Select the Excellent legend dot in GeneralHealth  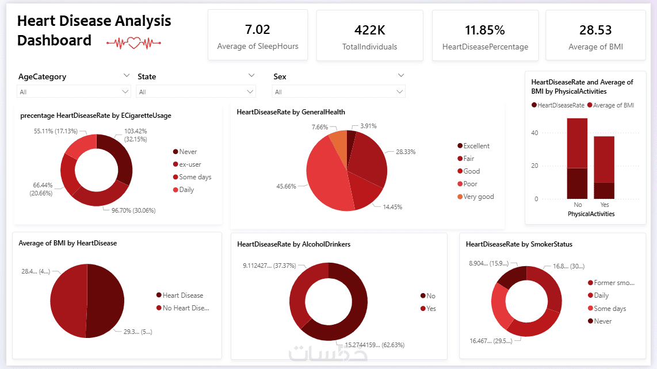pyautogui.click(x=460, y=146)
